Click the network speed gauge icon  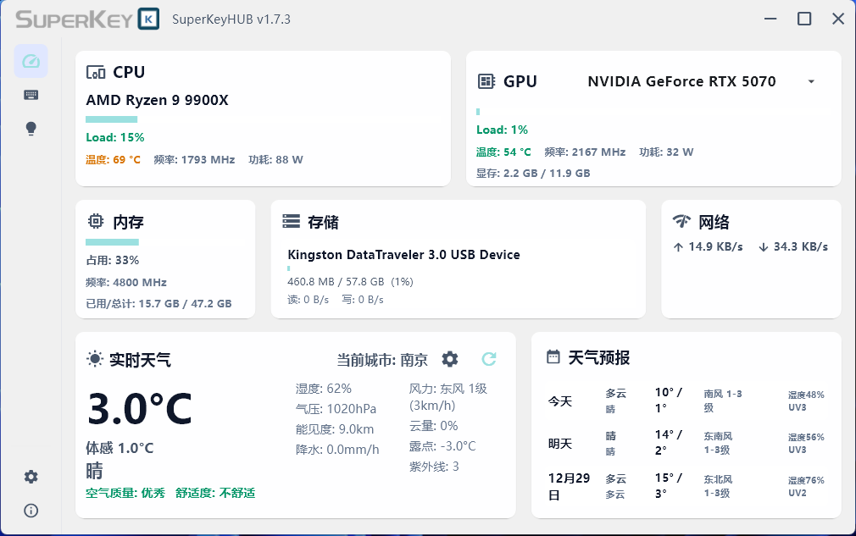tap(681, 222)
